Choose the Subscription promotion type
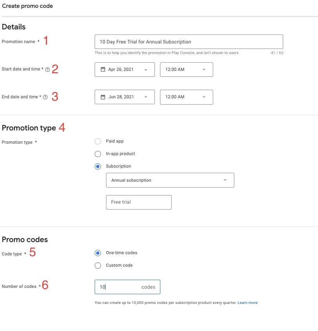The image size is (318, 331). 98,166
